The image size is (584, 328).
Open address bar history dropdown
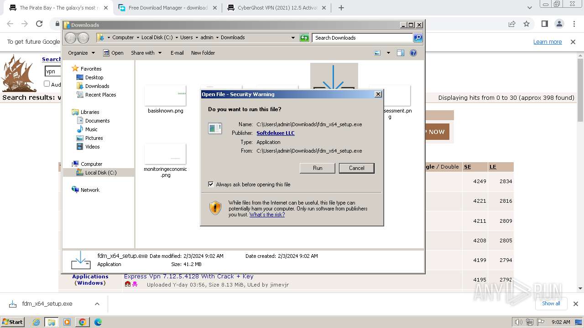(293, 38)
